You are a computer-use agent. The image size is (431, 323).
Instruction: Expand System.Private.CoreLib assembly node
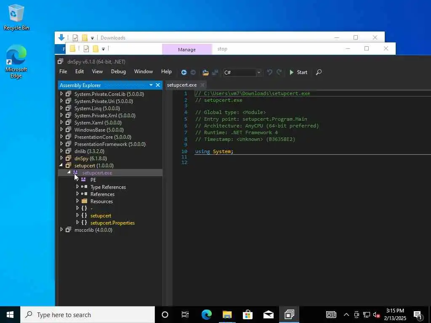(x=61, y=94)
